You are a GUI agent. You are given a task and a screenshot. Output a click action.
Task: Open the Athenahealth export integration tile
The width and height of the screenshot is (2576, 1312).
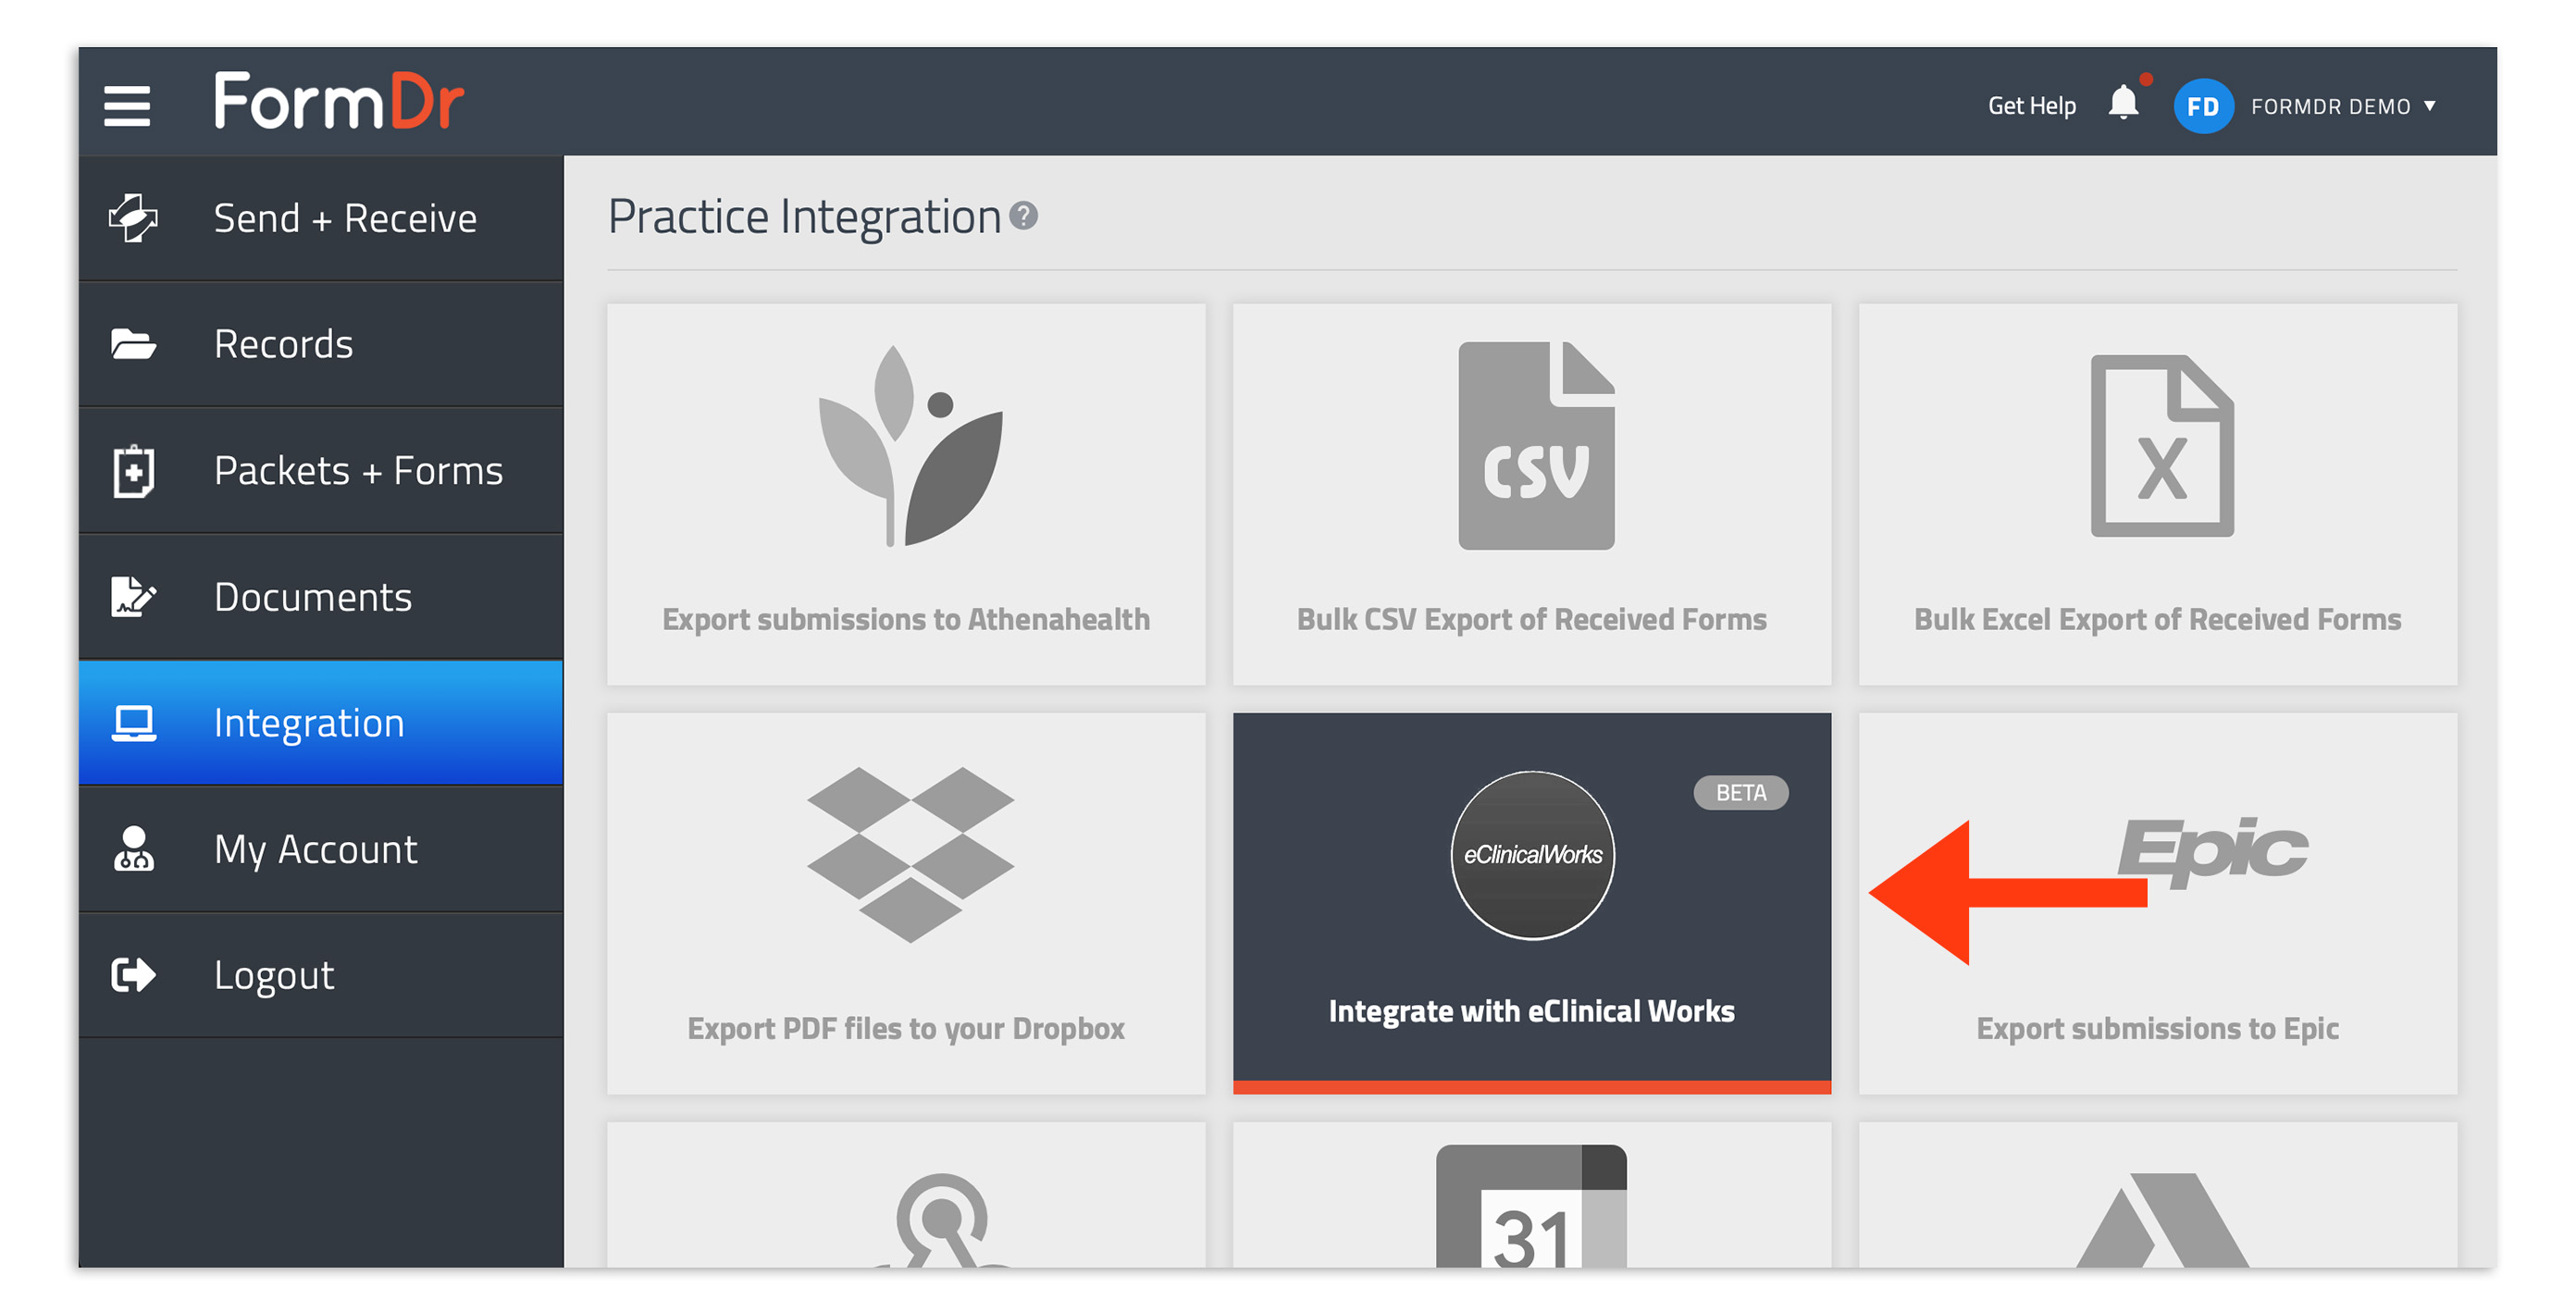tap(906, 494)
